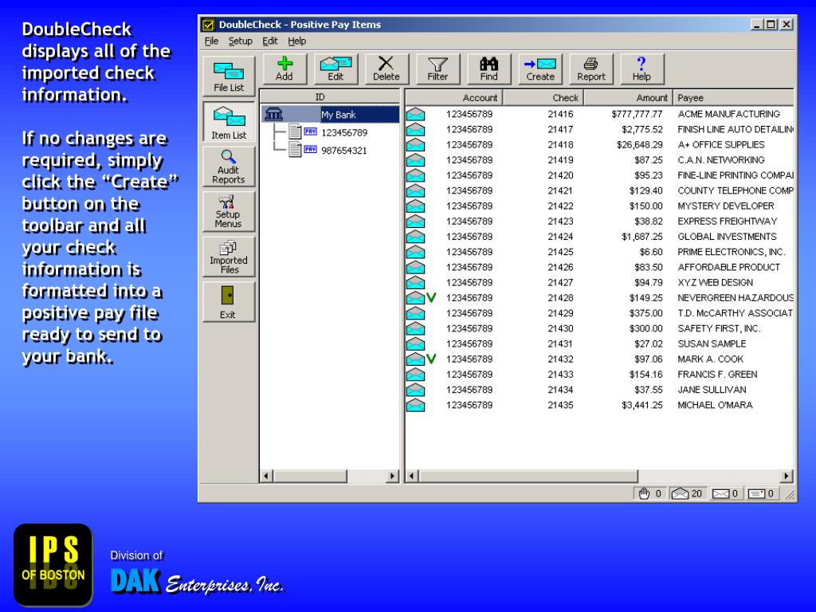
Task: Sort by the Check column header
Action: 543,97
